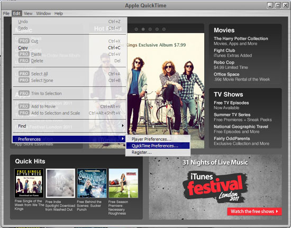Click PRO badge next to Paste
This screenshot has width=291, height=228.
24,54
